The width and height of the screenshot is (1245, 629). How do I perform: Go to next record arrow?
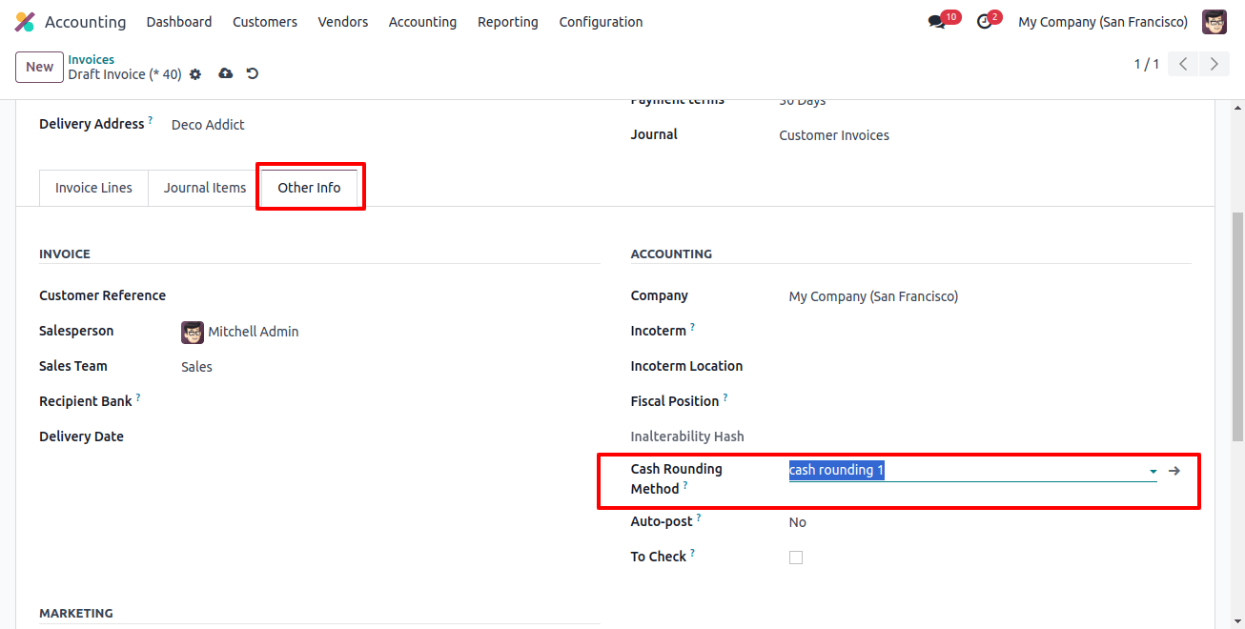tap(1214, 65)
